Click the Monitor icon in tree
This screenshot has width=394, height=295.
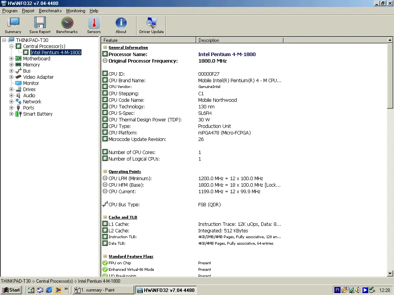(x=18, y=83)
